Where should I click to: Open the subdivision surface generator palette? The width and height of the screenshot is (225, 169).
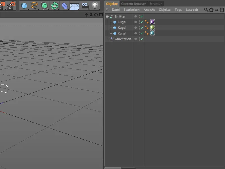point(44,6)
